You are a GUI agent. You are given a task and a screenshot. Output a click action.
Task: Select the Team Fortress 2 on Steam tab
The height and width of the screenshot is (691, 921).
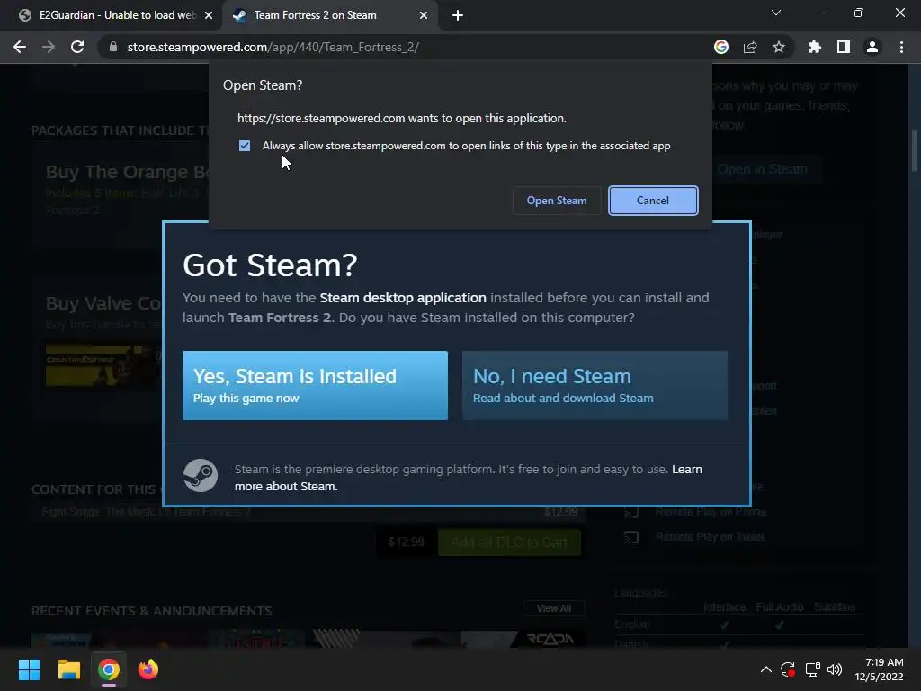[x=329, y=15]
